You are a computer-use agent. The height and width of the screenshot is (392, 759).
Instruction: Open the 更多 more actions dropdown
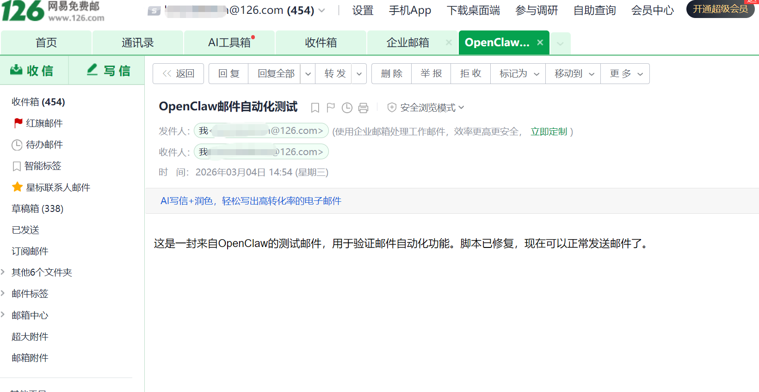click(x=625, y=74)
